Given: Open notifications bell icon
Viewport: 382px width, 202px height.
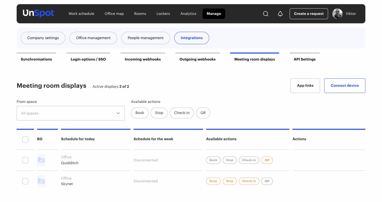Looking at the screenshot, I should pos(280,14).
